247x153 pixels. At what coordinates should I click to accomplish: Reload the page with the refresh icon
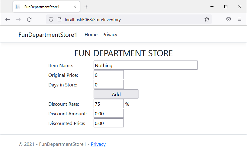point(29,20)
